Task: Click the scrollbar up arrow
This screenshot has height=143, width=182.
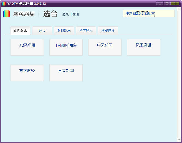Action: [x=179, y=9]
